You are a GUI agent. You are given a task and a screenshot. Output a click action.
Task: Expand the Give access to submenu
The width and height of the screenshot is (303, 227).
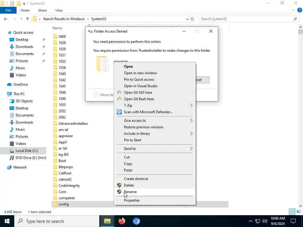[x=154, y=121]
